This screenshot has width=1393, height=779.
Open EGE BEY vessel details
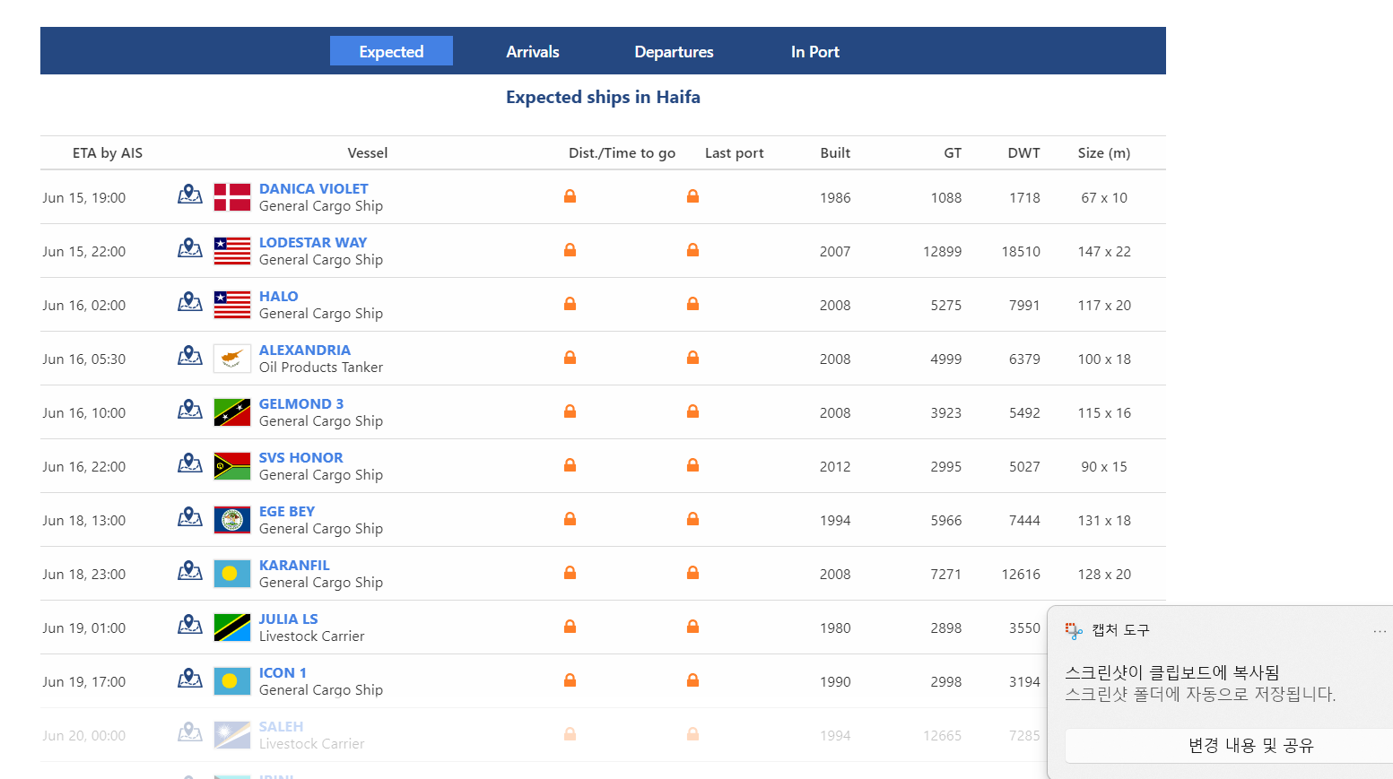pyautogui.click(x=286, y=511)
